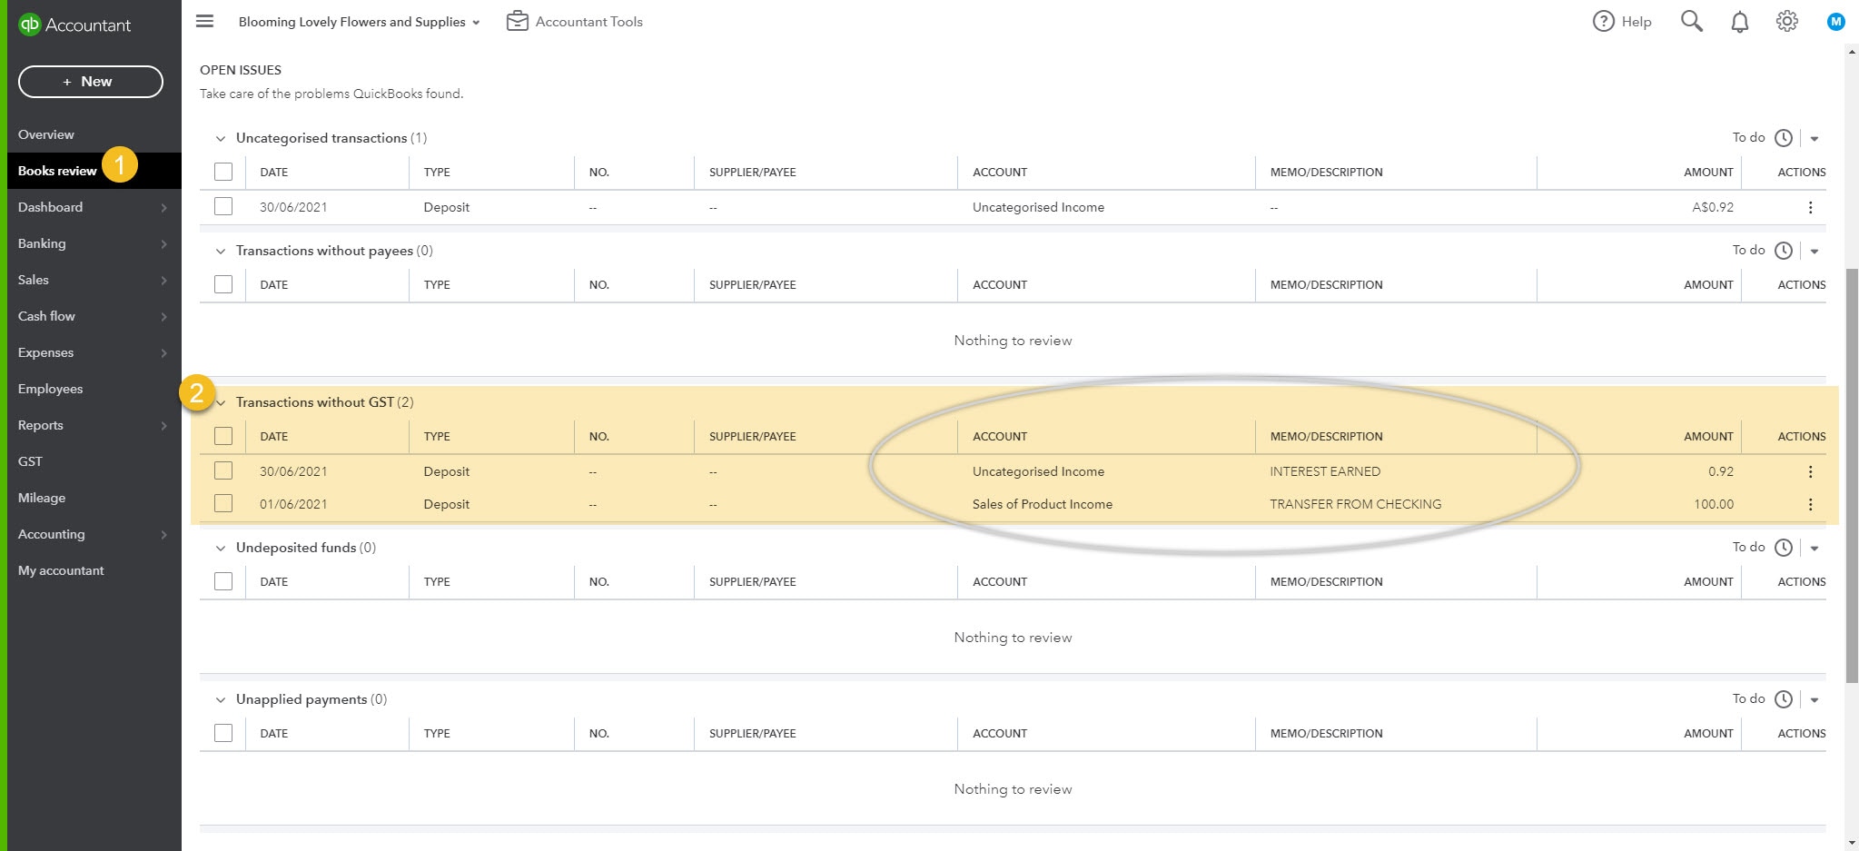The image size is (1859, 851).
Task: Open the settings gear icon
Action: click(1786, 21)
